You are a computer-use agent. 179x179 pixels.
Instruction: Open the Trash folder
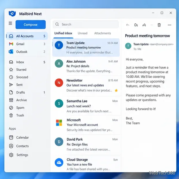point(27,115)
